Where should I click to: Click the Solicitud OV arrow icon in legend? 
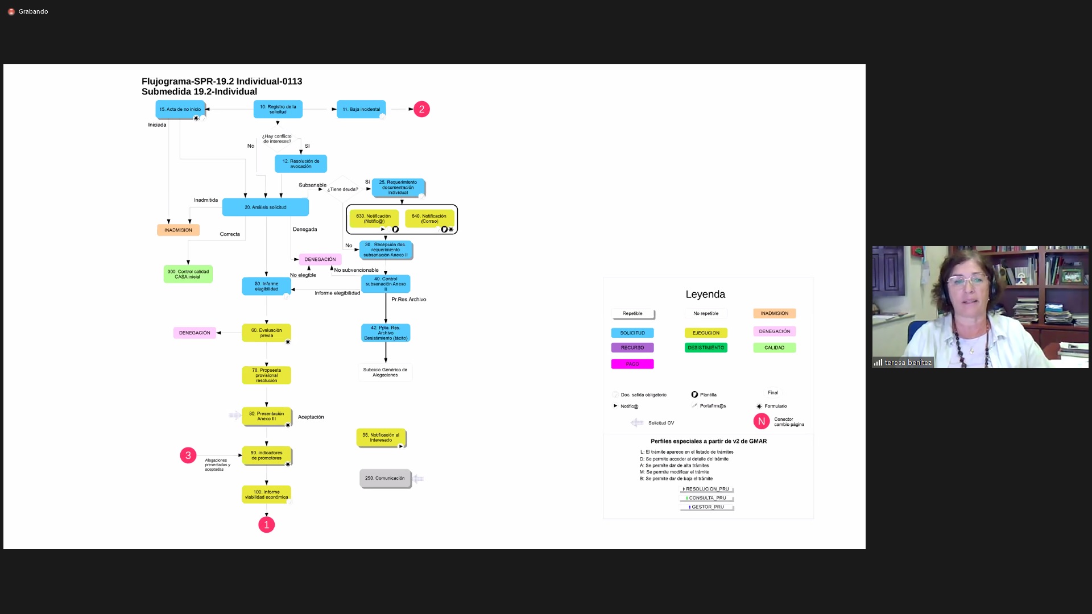(637, 423)
